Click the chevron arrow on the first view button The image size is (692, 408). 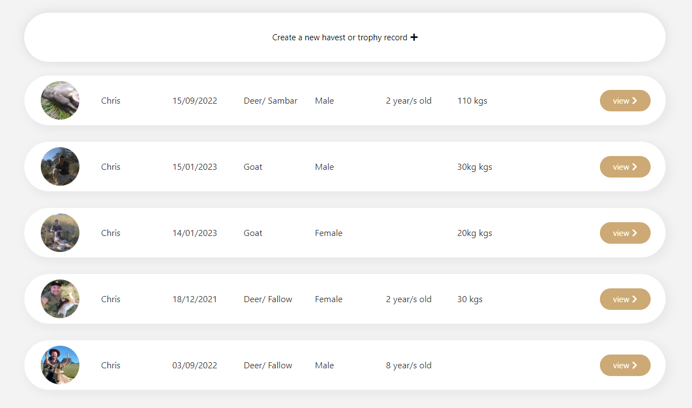636,100
